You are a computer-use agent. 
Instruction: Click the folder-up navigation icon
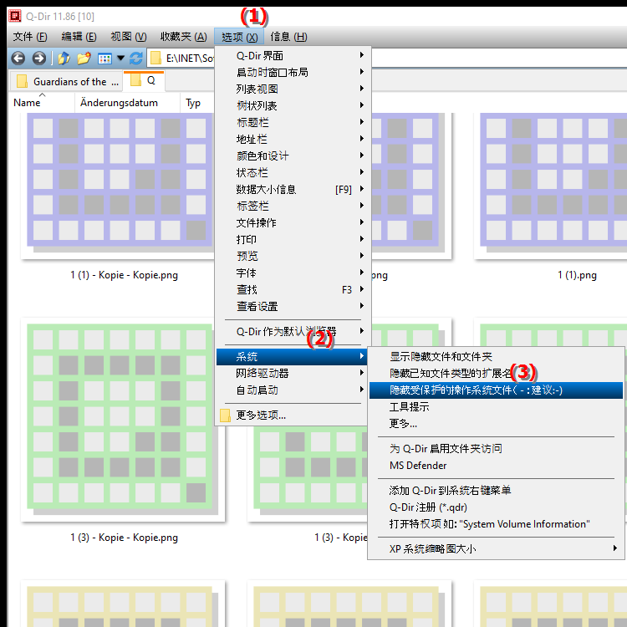pos(64,59)
